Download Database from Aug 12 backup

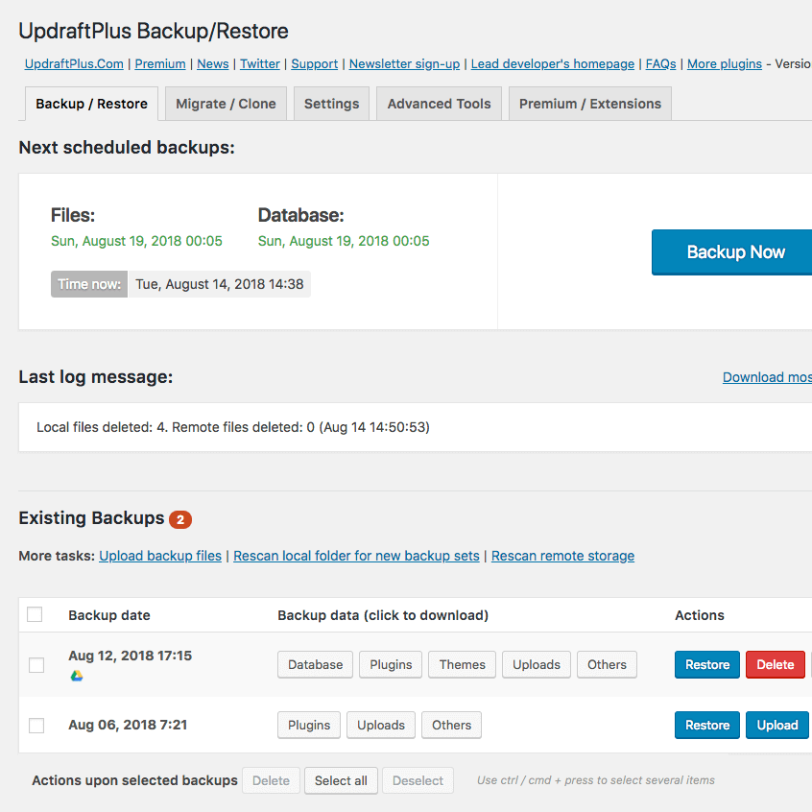tap(316, 664)
